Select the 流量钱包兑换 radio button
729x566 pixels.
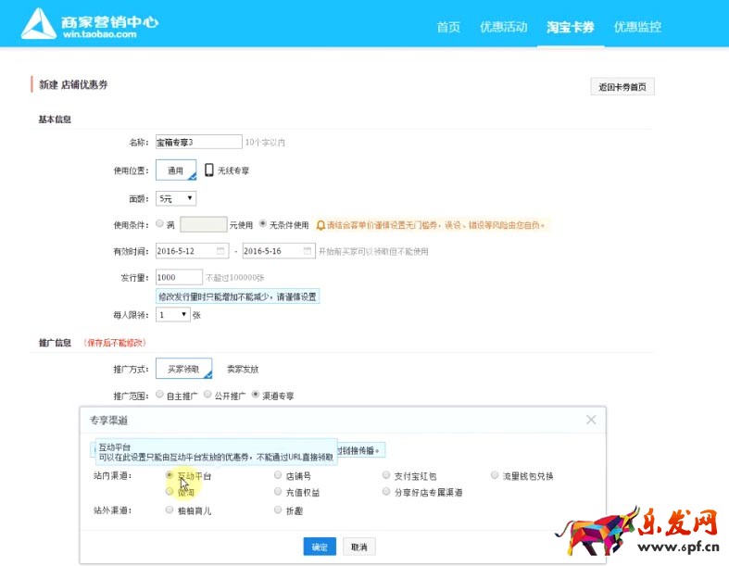coord(495,476)
